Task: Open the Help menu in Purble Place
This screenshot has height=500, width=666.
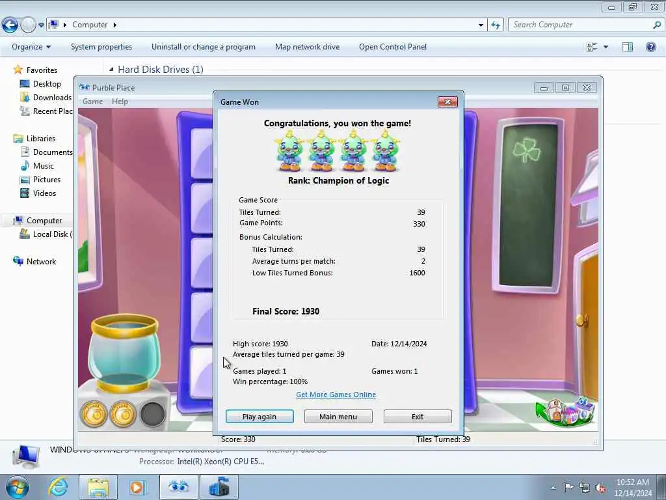Action: pyautogui.click(x=120, y=102)
